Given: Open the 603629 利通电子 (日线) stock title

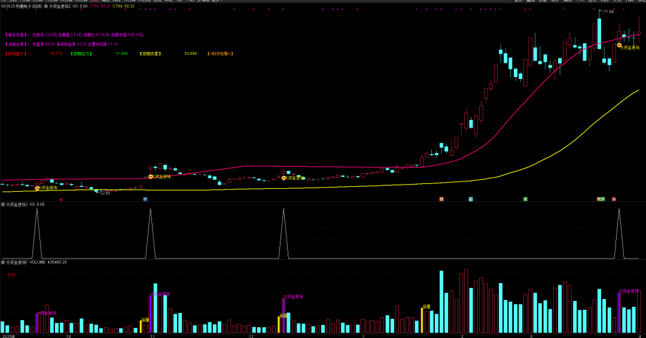Looking at the screenshot, I should 22,6.
